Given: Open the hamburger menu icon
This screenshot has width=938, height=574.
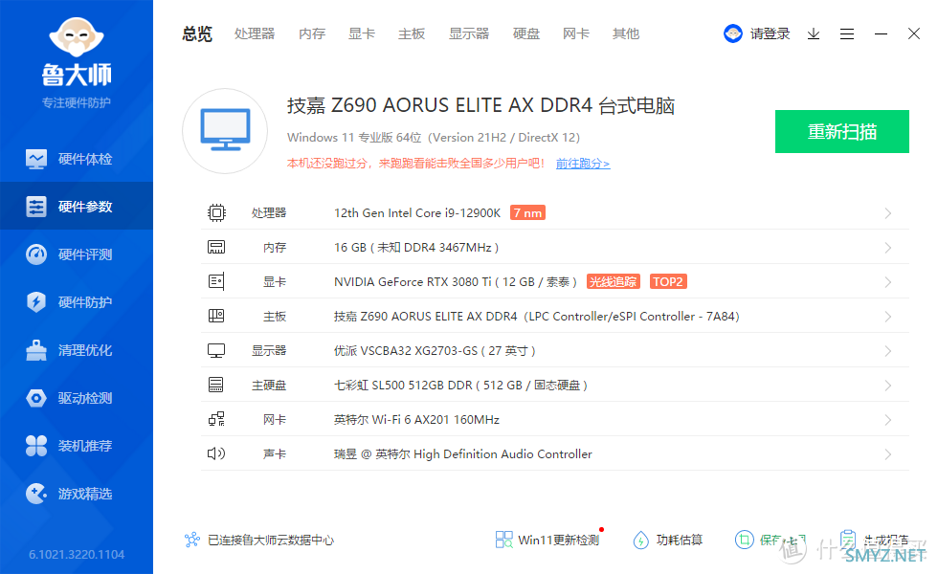Looking at the screenshot, I should 847,34.
